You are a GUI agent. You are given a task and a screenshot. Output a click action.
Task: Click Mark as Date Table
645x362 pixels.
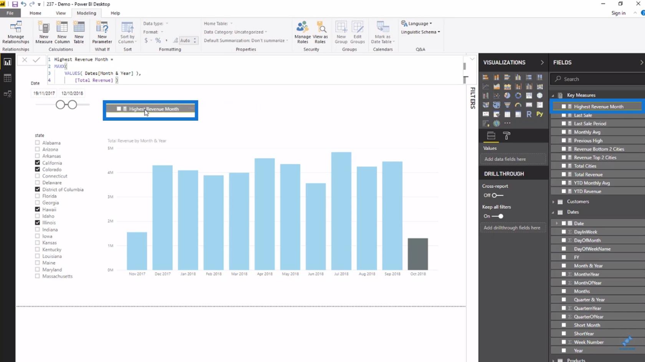click(x=382, y=33)
